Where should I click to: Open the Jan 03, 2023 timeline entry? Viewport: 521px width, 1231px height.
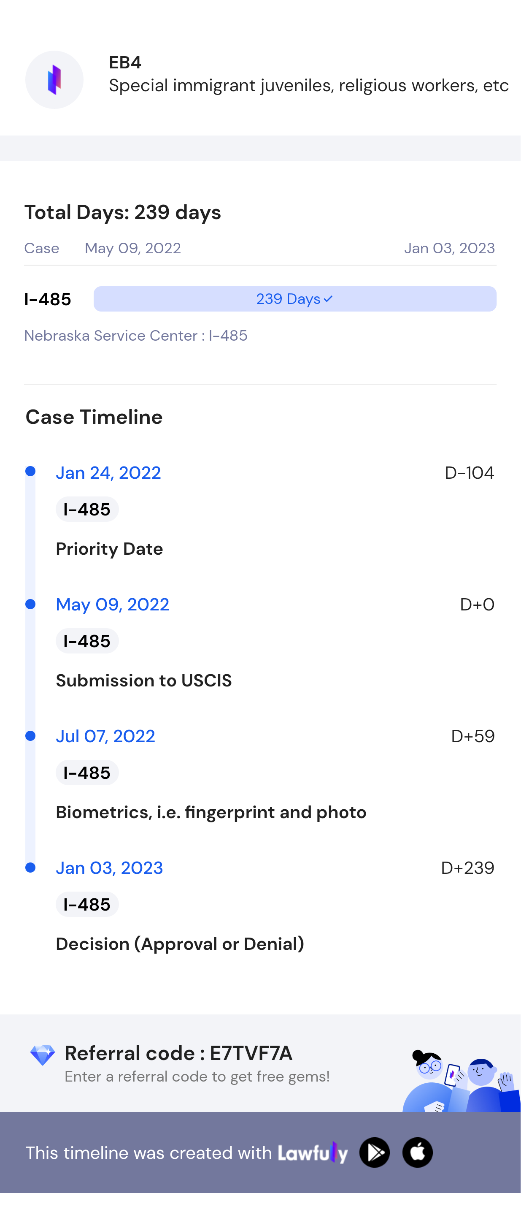[109, 868]
